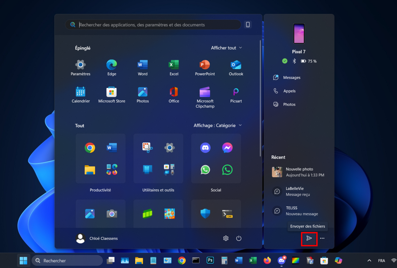Image resolution: width=397 pixels, height=268 pixels.
Task: Launch Edge from the pinned apps
Action: point(112,68)
